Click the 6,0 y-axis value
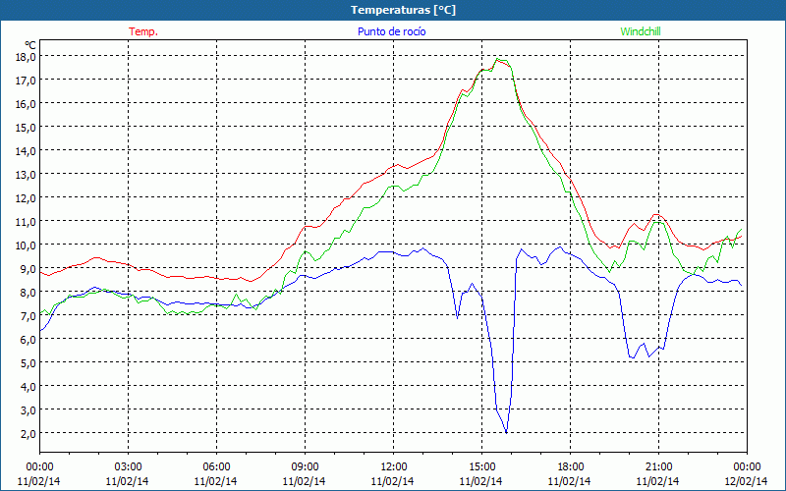 [x=28, y=339]
